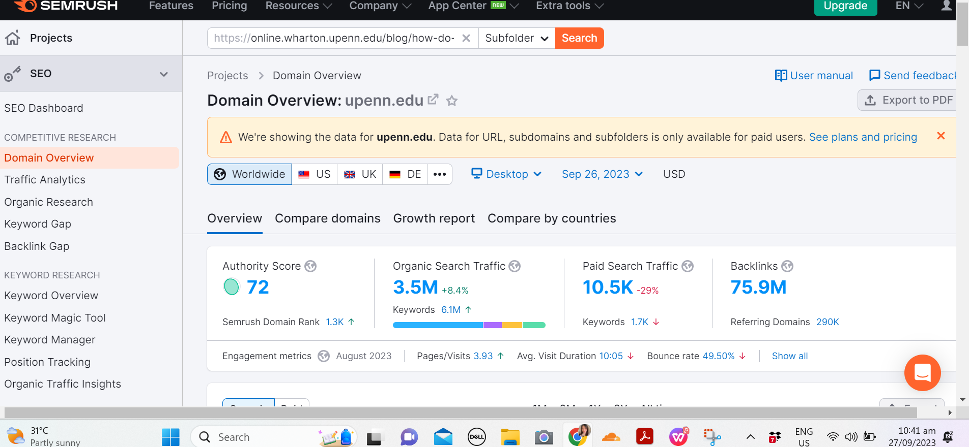Select DE database
Viewport: 969px width, 447px height.
tap(405, 174)
